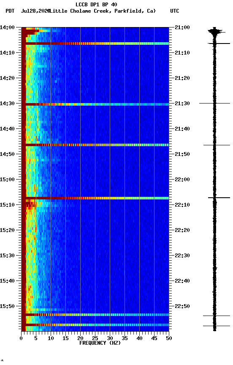This screenshot has height=365, width=233.
Task: Click the 30 Hz frequency tick label
Action: pos(110,338)
